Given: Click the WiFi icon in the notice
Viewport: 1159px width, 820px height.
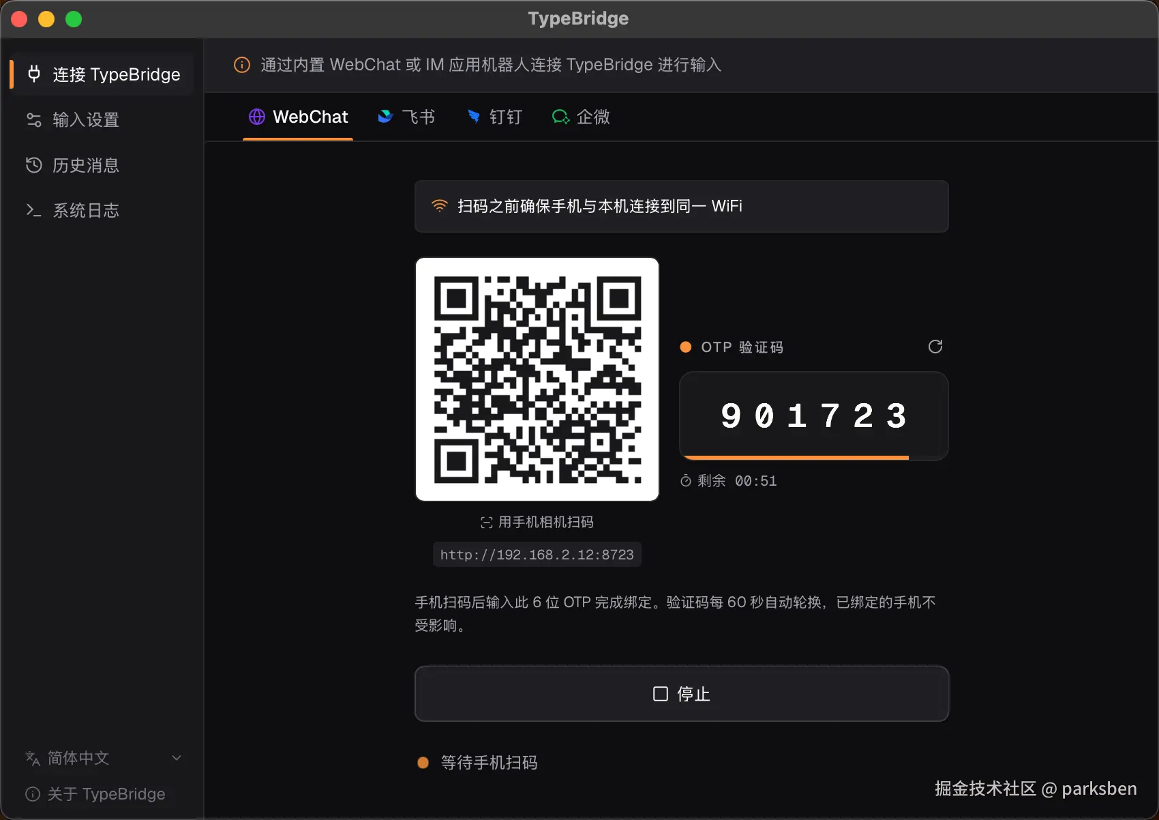Looking at the screenshot, I should click(440, 206).
